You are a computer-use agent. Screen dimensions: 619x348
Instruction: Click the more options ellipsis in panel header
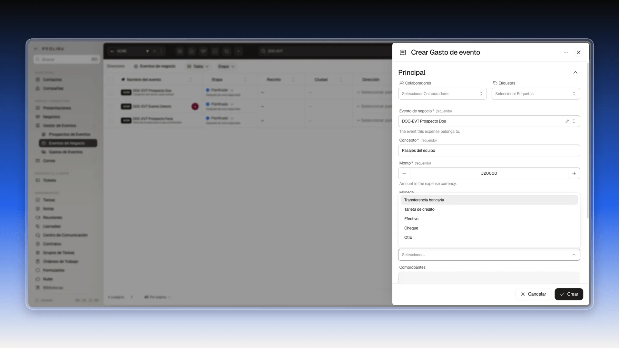pos(565,52)
